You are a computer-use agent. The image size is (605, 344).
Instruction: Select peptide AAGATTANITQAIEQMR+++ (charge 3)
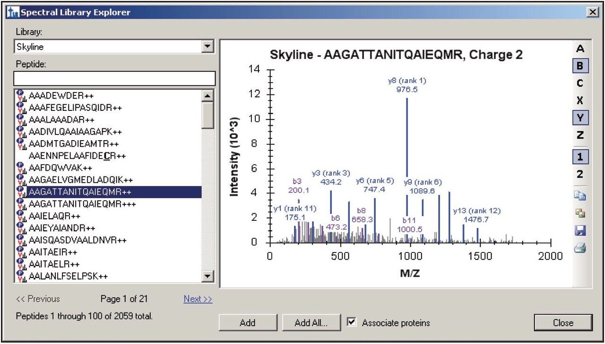pyautogui.click(x=82, y=204)
